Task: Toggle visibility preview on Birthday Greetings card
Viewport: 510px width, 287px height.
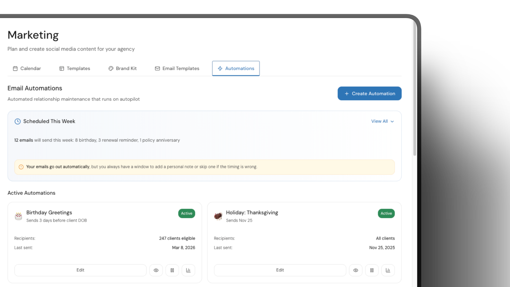Action: tap(156, 270)
